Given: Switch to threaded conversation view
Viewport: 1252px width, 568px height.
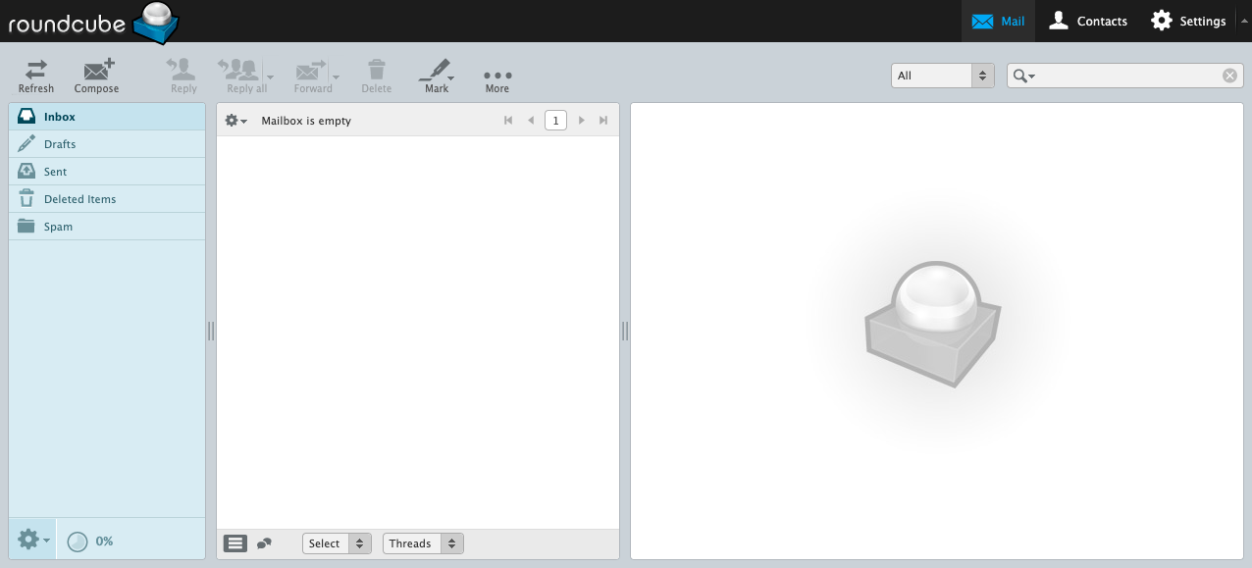Looking at the screenshot, I should pyautogui.click(x=264, y=543).
